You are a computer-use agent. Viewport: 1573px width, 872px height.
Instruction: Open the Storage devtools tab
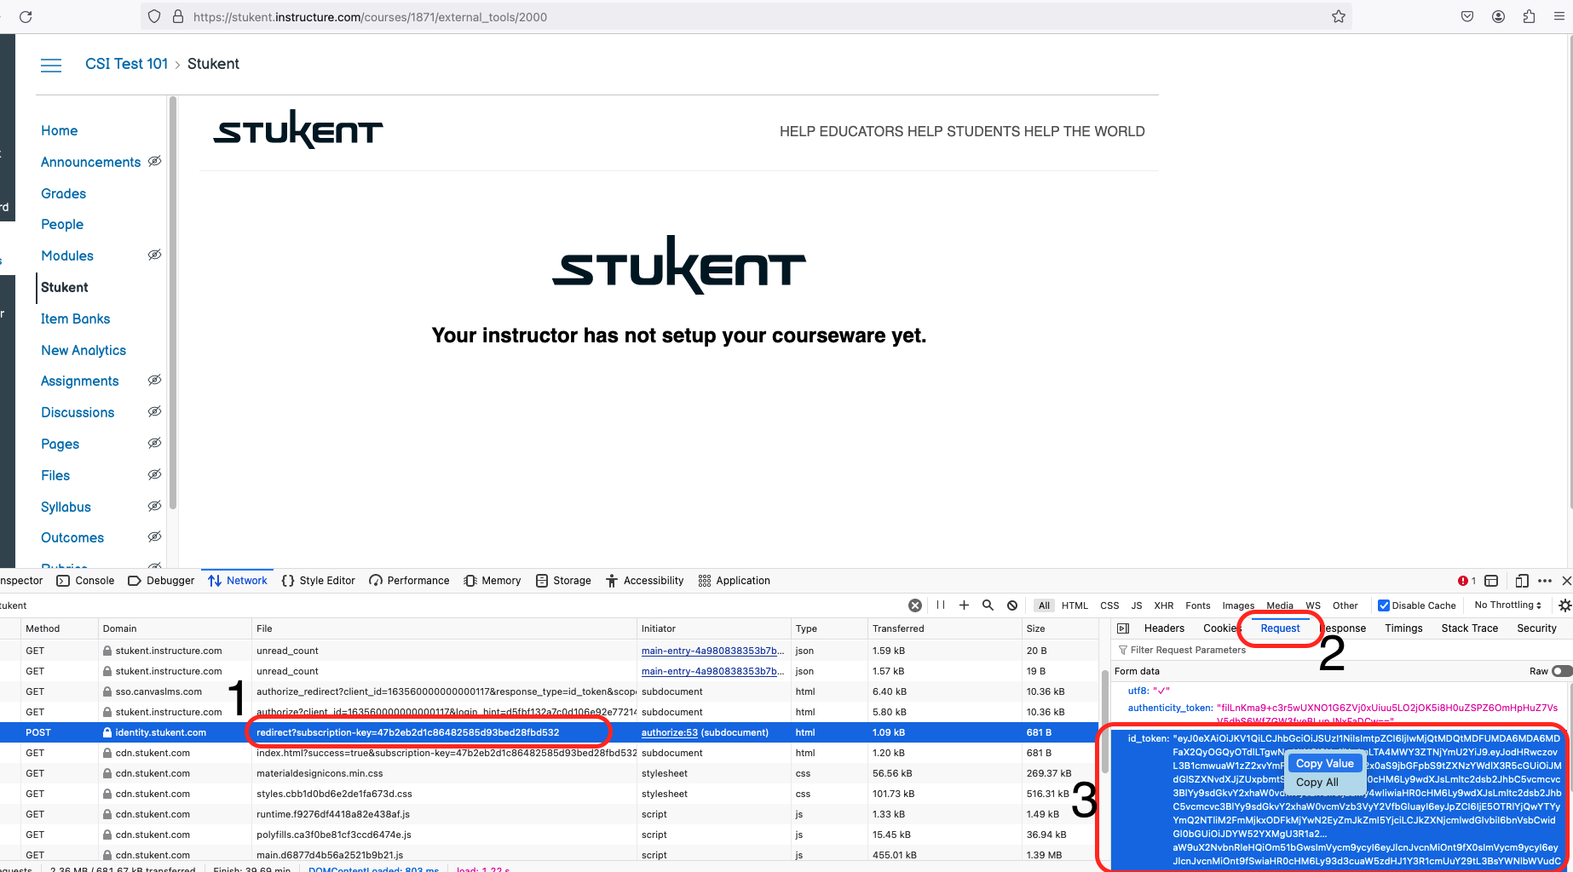point(563,581)
